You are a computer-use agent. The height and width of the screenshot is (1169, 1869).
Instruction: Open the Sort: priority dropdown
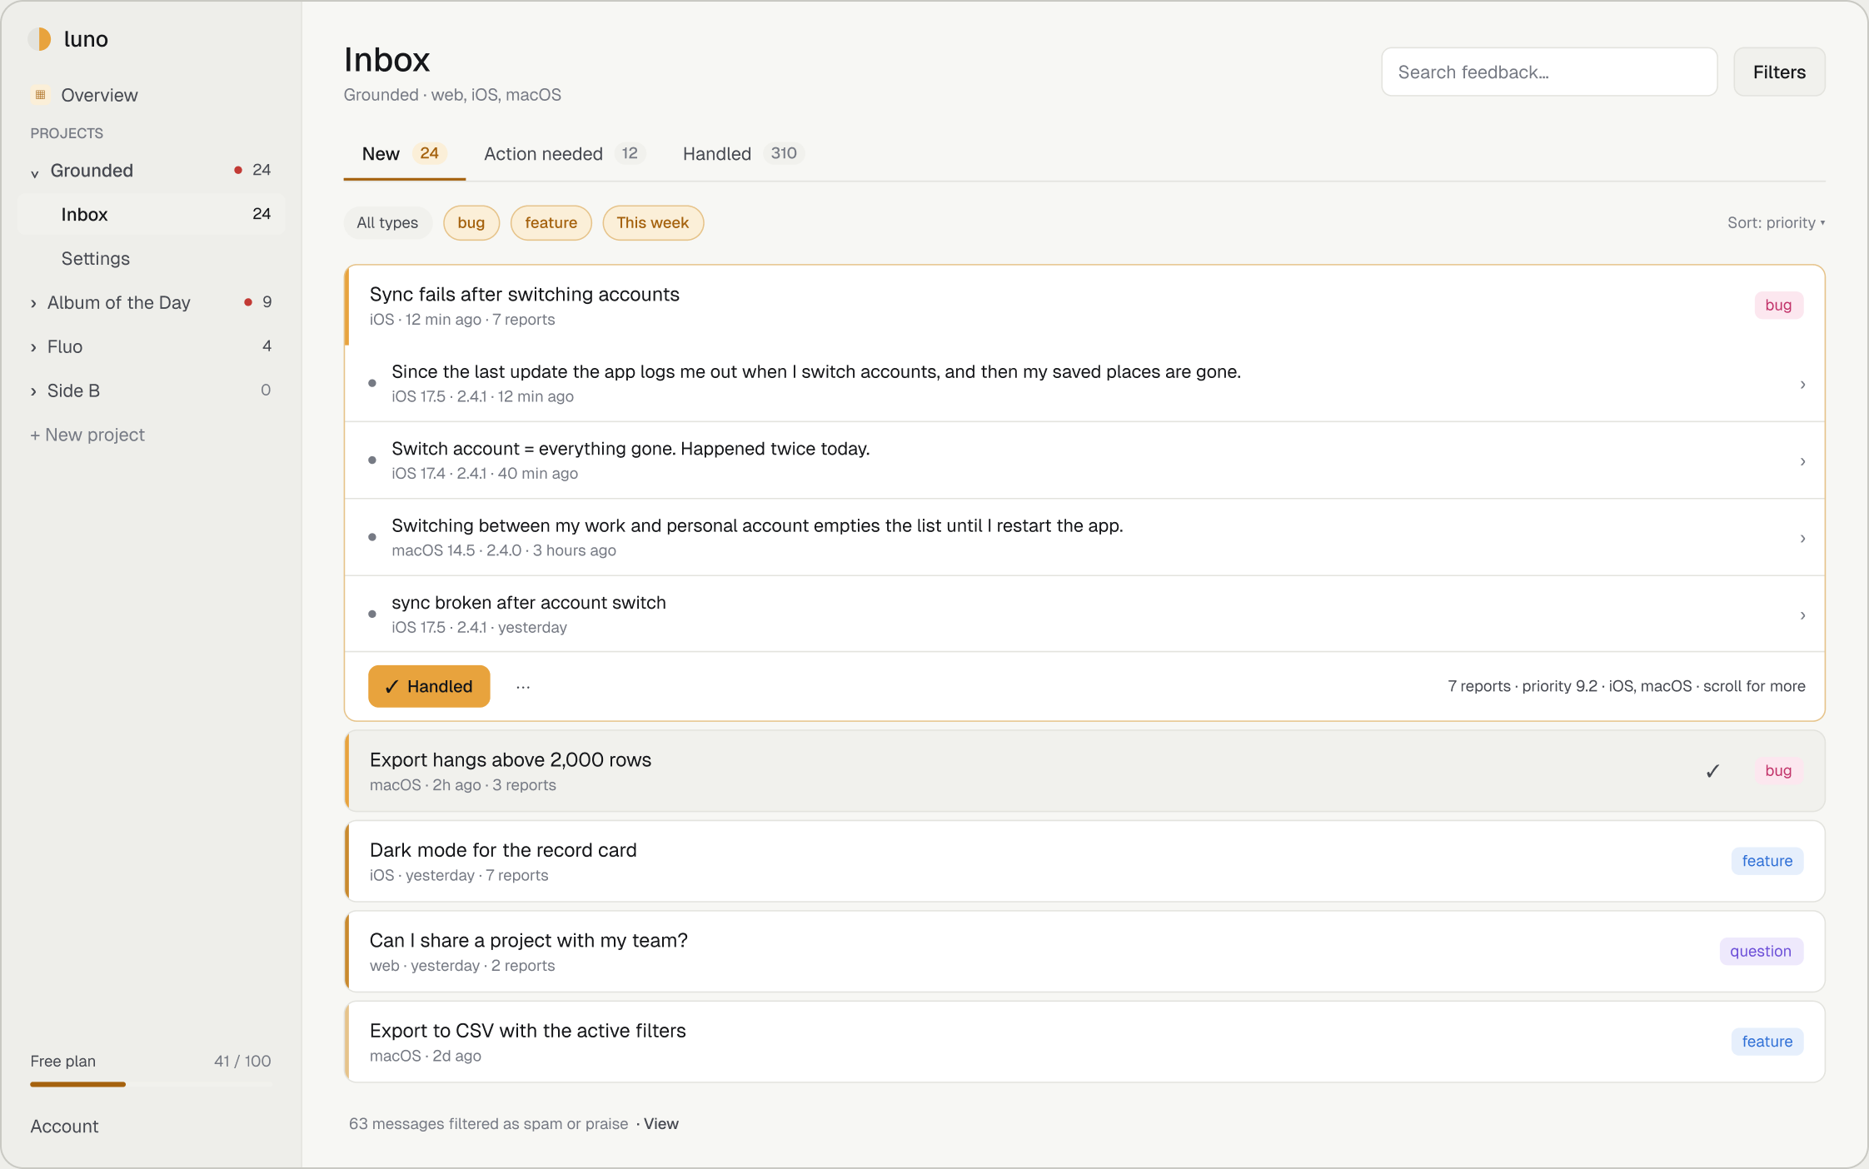(1776, 223)
